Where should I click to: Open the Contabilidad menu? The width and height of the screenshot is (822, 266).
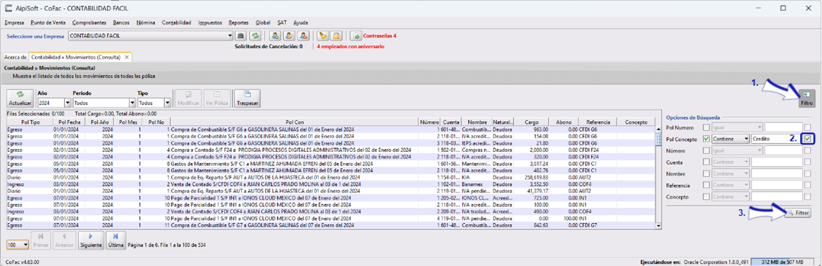177,22
